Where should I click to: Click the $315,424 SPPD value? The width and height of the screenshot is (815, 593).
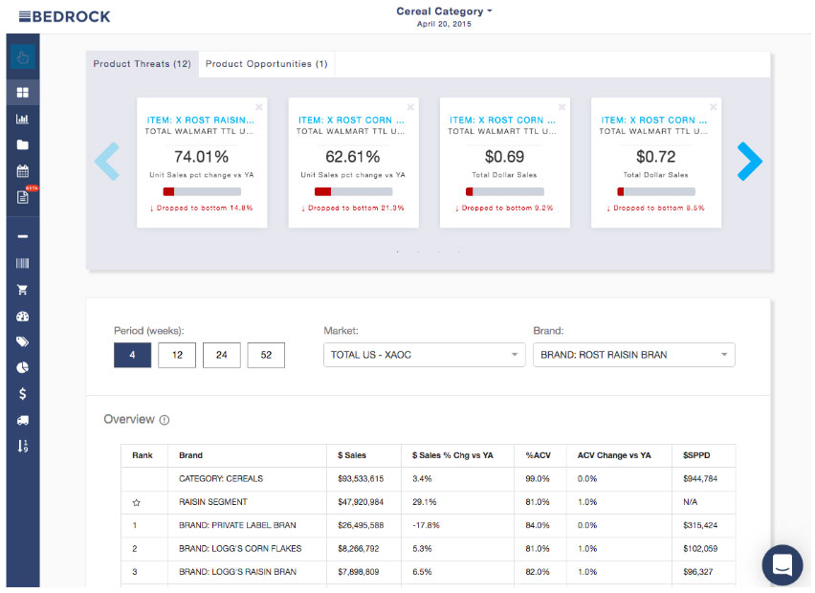[x=700, y=526]
